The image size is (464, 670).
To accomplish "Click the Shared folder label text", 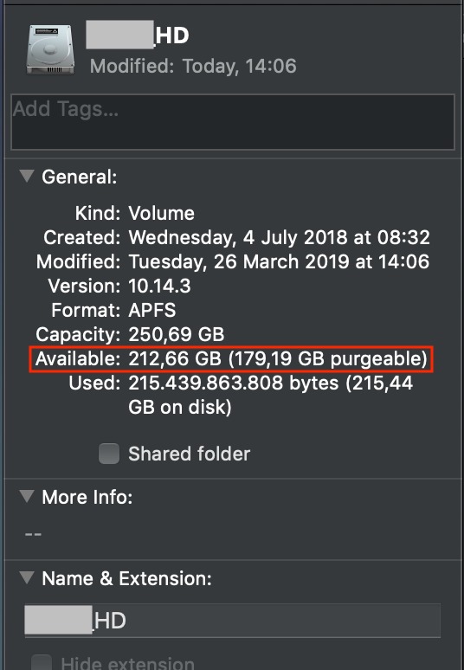I will (190, 454).
